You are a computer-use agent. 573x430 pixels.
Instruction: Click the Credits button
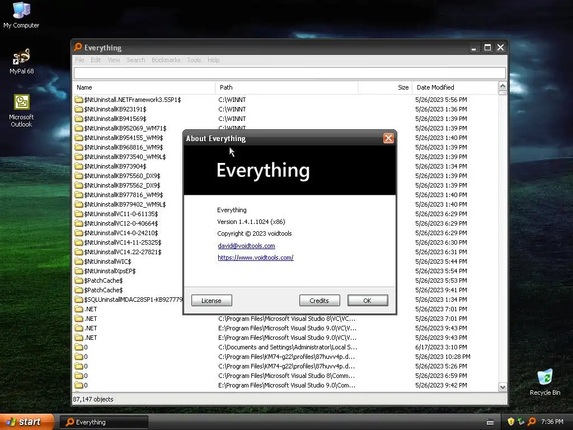pyautogui.click(x=320, y=301)
